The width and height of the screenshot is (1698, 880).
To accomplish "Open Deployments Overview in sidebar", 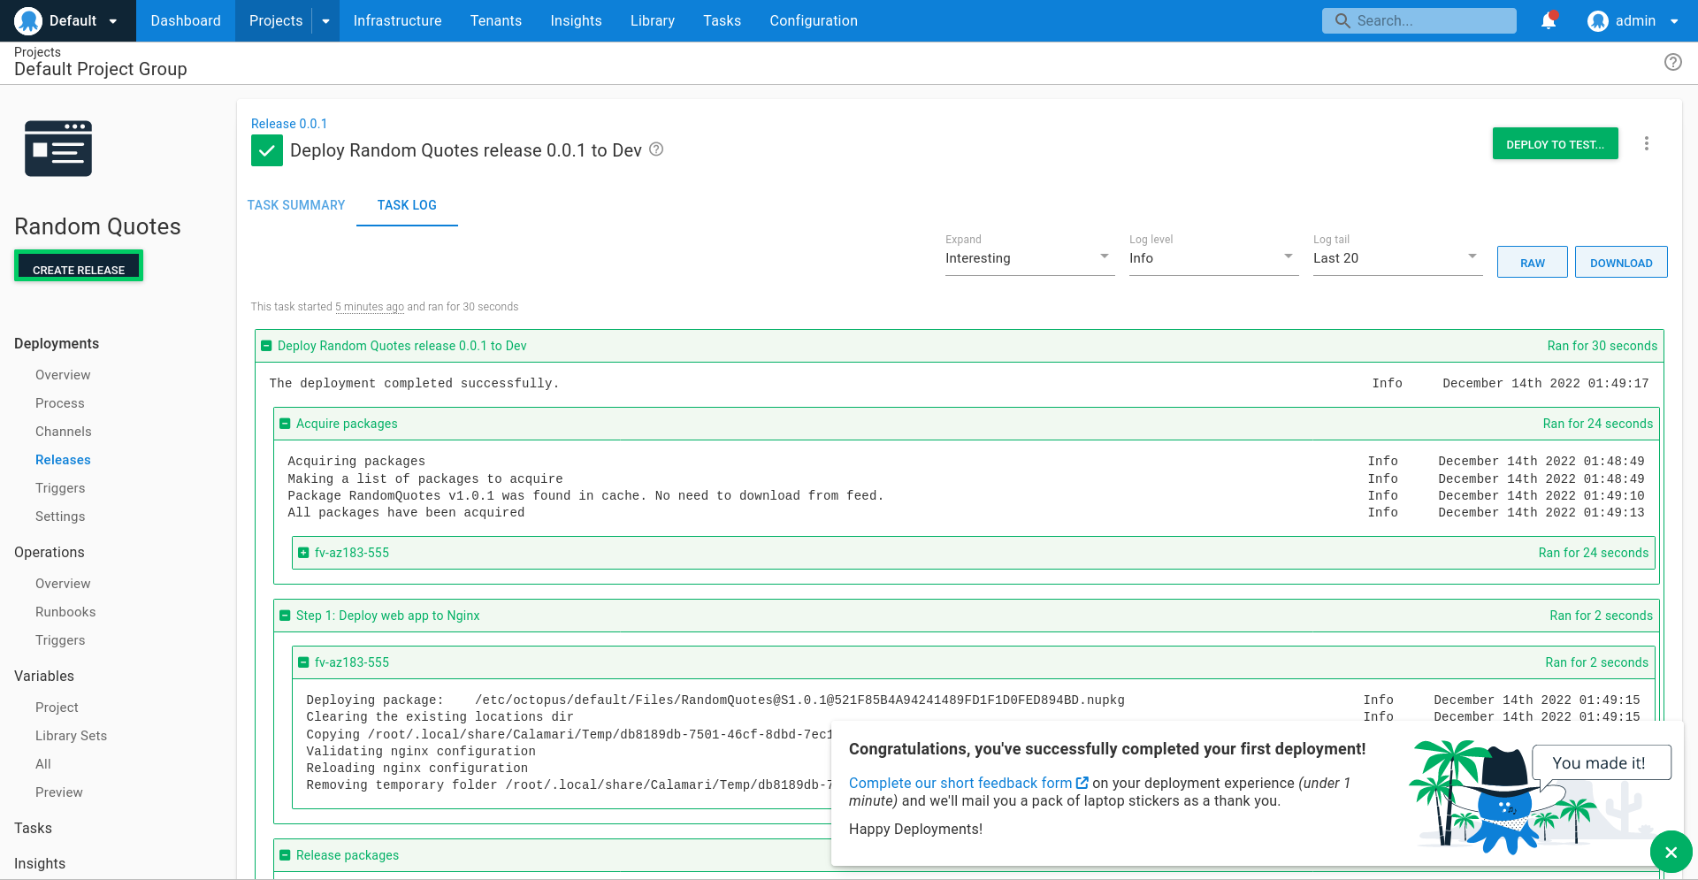I will click(x=63, y=375).
